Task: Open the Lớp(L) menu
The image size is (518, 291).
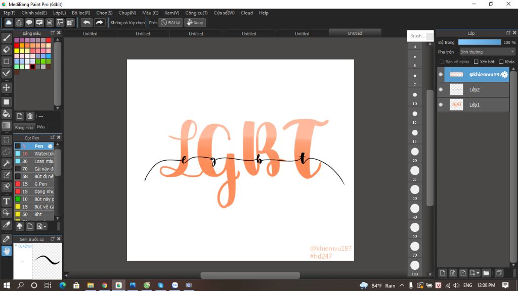Action: tap(60, 13)
